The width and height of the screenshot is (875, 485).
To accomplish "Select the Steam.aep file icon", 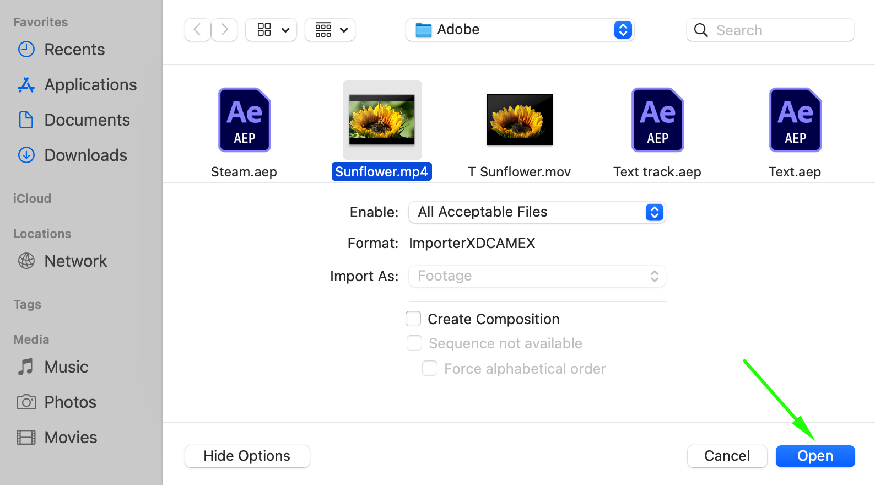I will pos(244,120).
